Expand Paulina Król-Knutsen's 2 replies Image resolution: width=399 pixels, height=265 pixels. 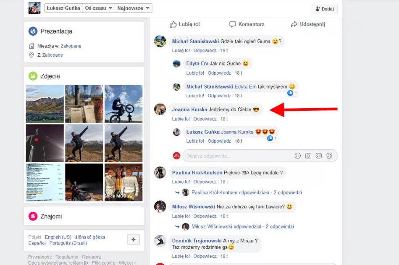coord(287,192)
